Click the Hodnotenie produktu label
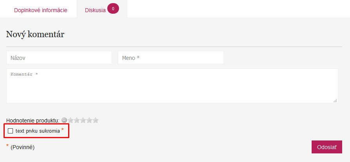The image size is (350, 162). (x=33, y=121)
